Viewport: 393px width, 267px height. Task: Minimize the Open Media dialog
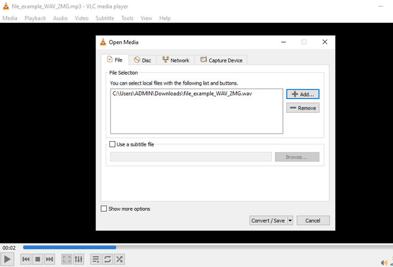click(x=284, y=42)
